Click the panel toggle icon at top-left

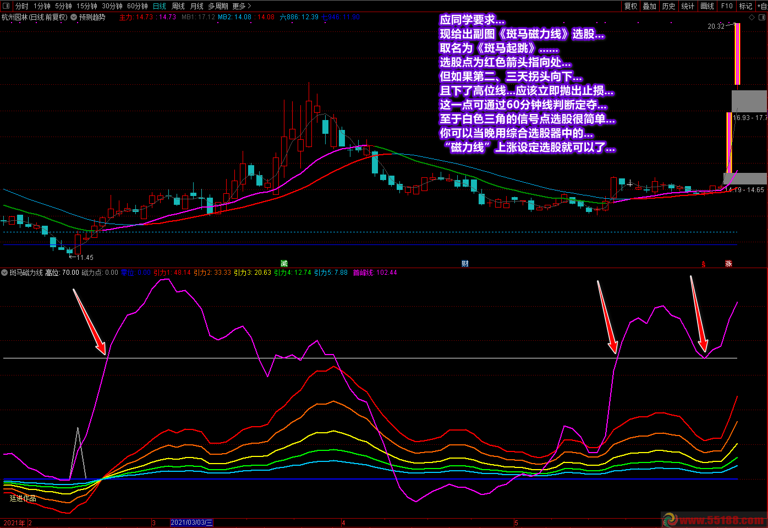point(6,6)
